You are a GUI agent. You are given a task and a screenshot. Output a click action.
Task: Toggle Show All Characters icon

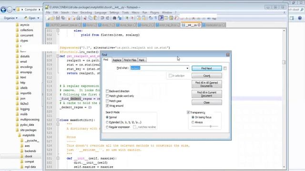point(156,18)
